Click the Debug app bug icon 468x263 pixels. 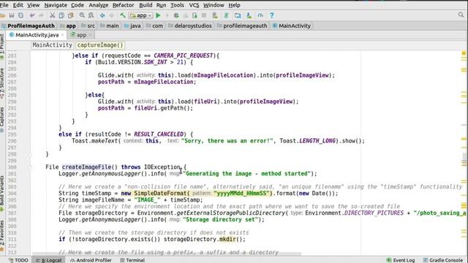pos(176,15)
